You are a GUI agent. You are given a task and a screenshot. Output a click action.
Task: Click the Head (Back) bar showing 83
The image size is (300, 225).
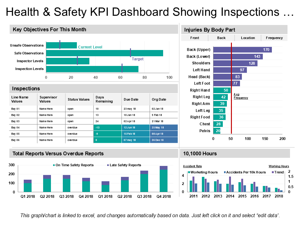[x=227, y=77]
